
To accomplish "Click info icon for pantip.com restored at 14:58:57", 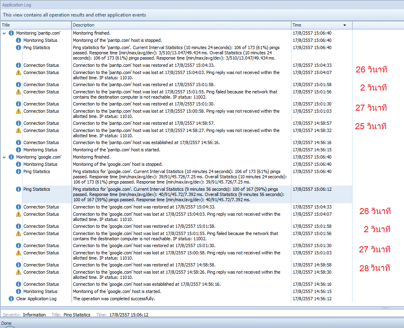I will [18, 123].
